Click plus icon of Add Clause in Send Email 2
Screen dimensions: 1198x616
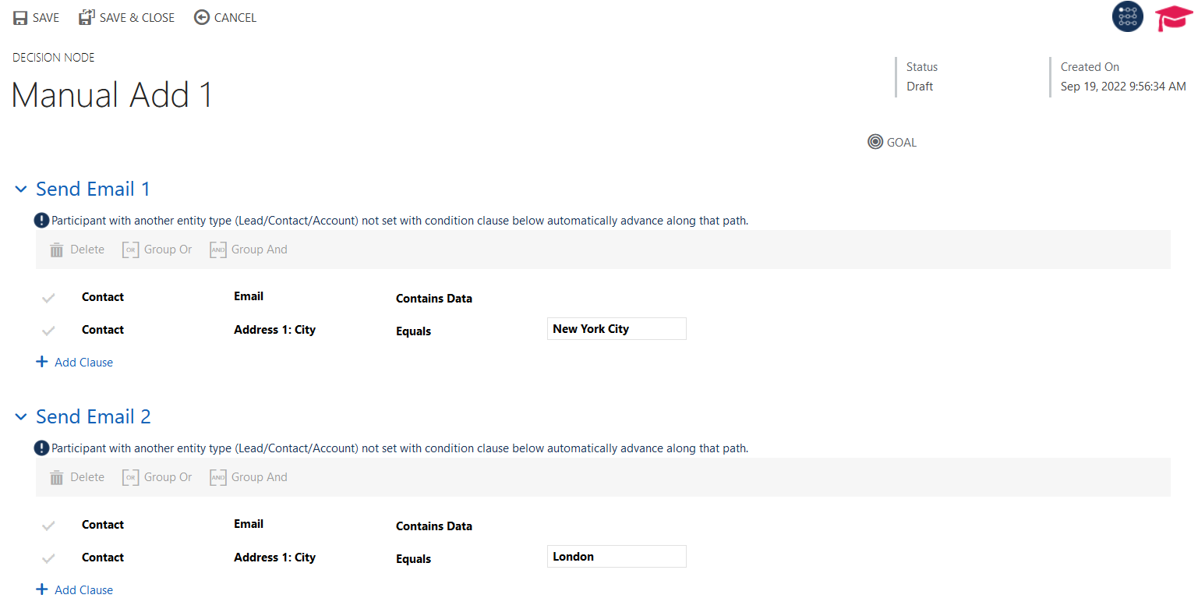click(x=42, y=589)
